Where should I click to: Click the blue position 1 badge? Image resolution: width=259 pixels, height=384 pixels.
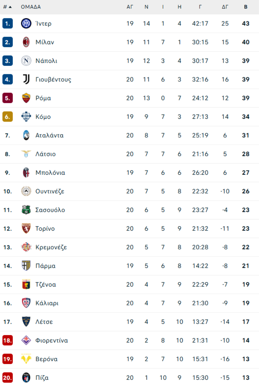point(7,23)
